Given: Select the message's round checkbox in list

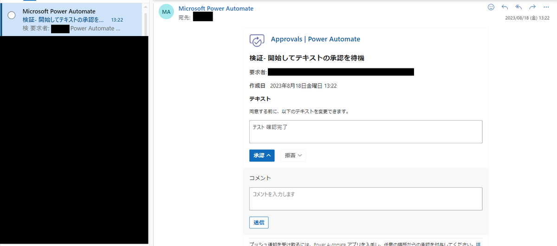Looking at the screenshot, I should coord(12,15).
